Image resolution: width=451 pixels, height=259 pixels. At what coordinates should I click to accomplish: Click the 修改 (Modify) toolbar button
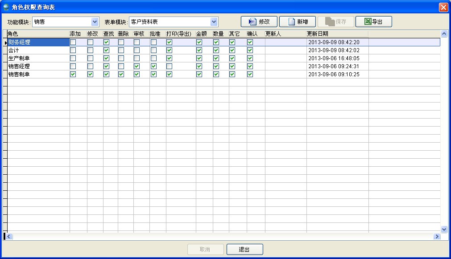click(259, 22)
